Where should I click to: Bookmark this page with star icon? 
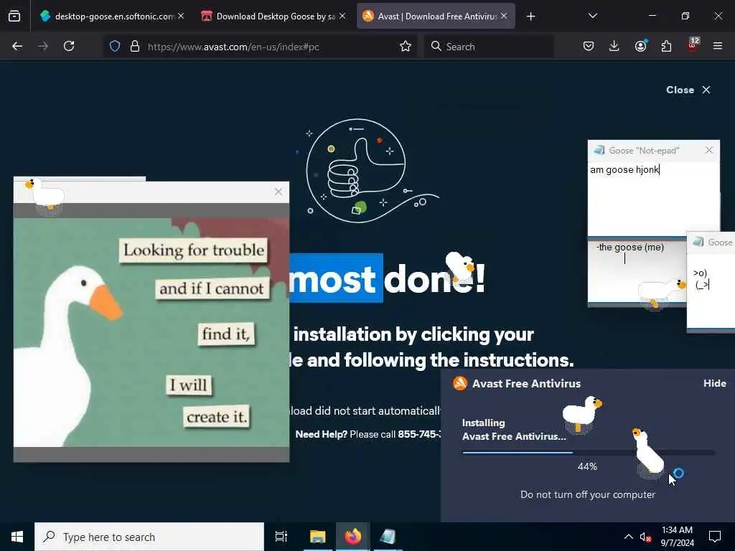click(406, 47)
